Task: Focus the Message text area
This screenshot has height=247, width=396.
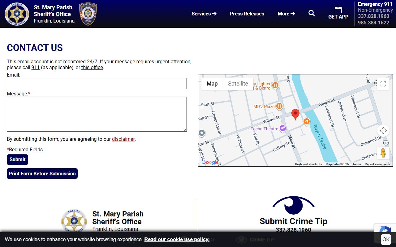Action: [x=97, y=114]
